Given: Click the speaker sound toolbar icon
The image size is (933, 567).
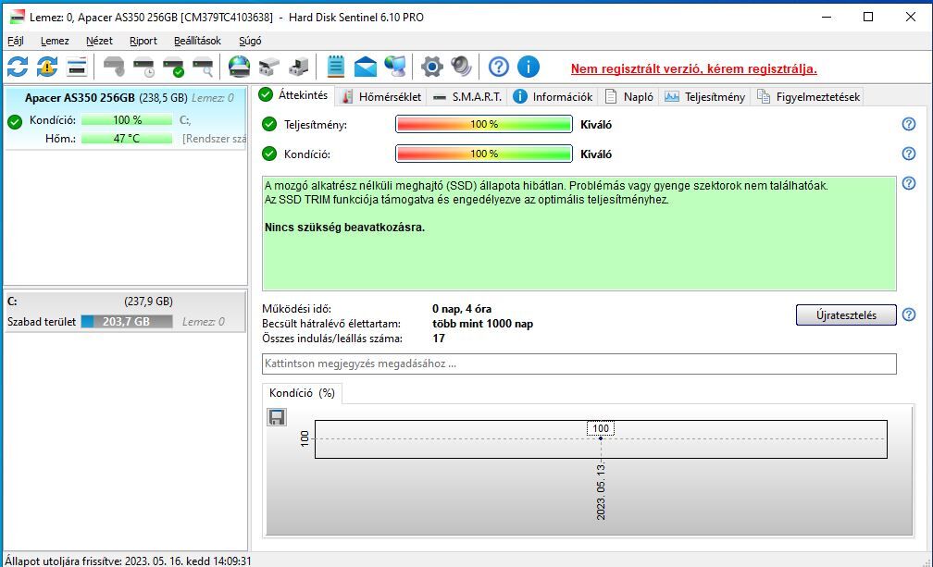Looking at the screenshot, I should [461, 67].
